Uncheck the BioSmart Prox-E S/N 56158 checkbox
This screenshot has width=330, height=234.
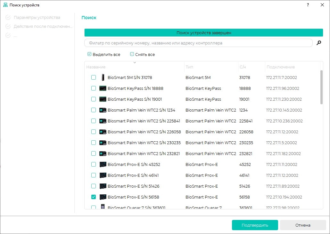click(94, 197)
